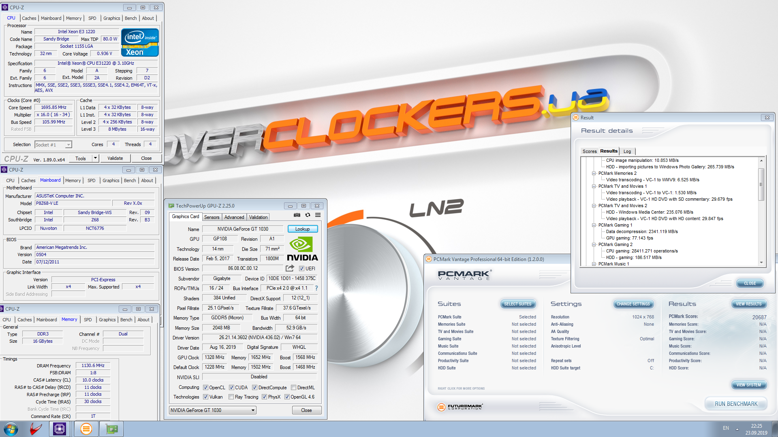Image resolution: width=778 pixels, height=437 pixels.
Task: Toggle the UEFI checkbox
Action: (301, 269)
